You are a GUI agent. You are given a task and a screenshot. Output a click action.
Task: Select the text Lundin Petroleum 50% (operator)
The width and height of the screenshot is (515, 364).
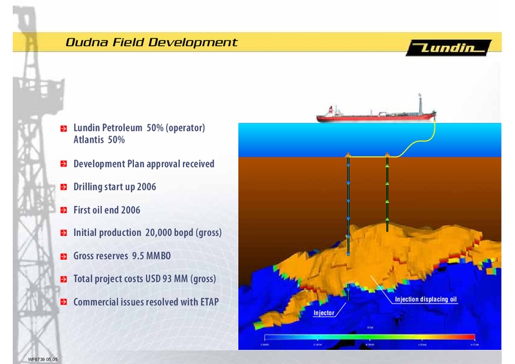pyautogui.click(x=139, y=128)
